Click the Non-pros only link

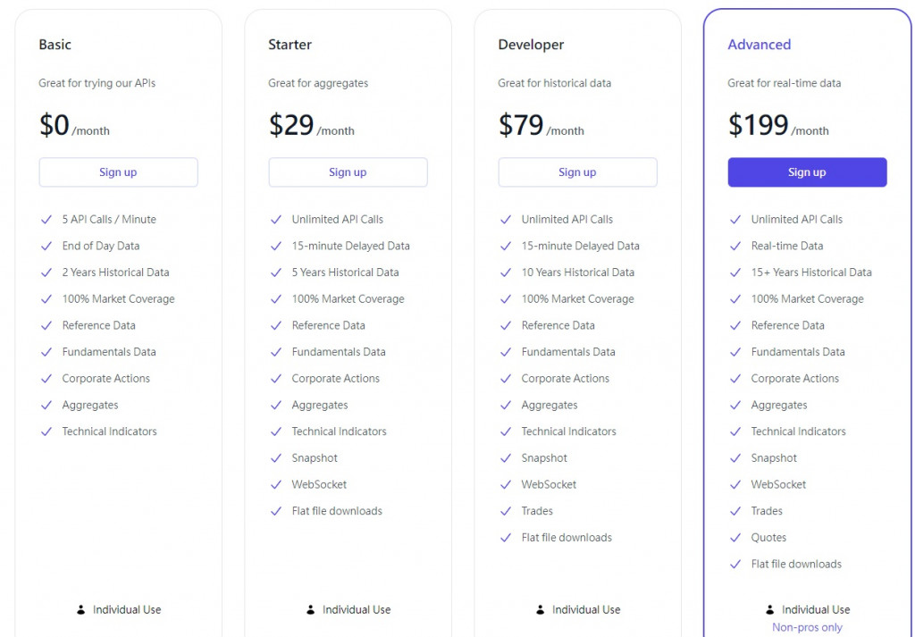pyautogui.click(x=807, y=627)
